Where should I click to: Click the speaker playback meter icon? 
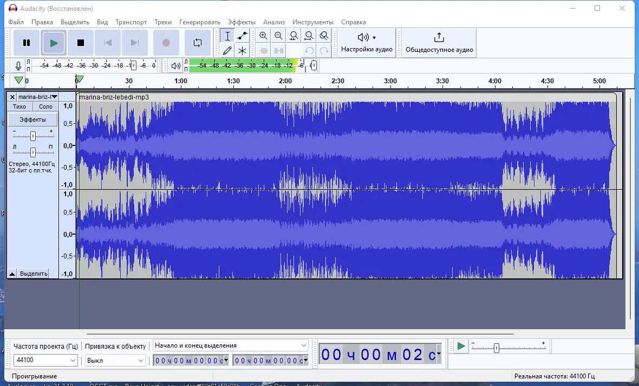pos(175,65)
